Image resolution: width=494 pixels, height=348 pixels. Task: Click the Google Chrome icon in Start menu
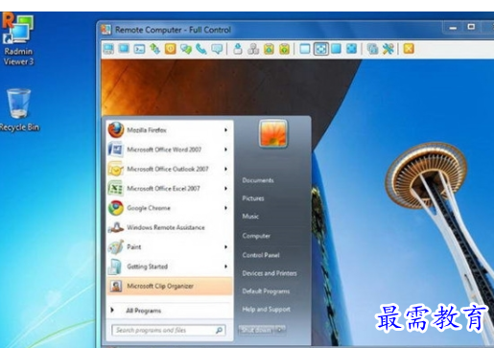116,208
